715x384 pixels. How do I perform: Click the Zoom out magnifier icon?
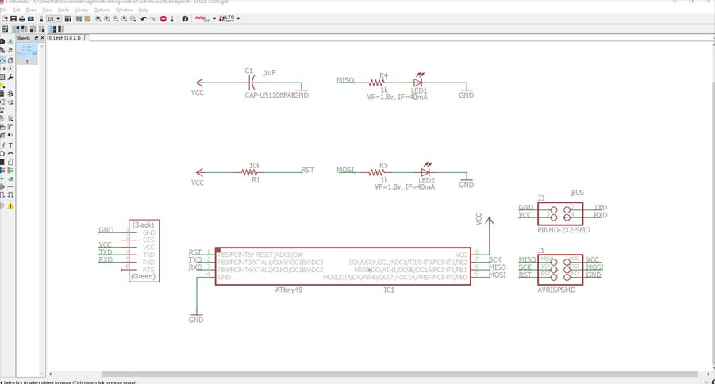[x=115, y=19]
